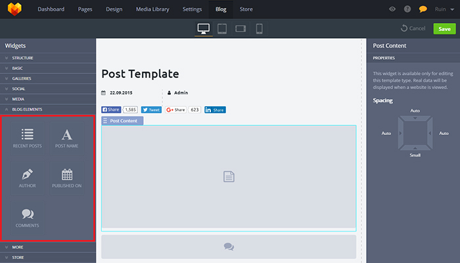460x263 pixels.
Task: Open the help question mark icon
Action: pos(407,9)
